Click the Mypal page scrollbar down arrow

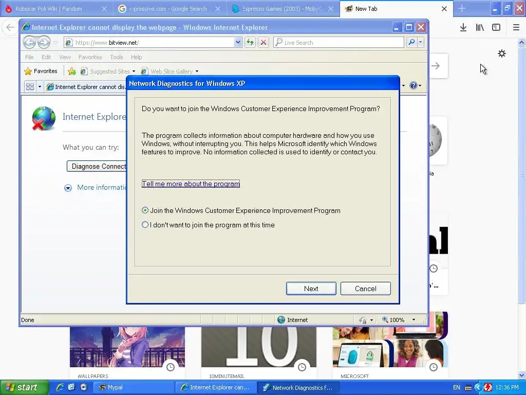522,375
